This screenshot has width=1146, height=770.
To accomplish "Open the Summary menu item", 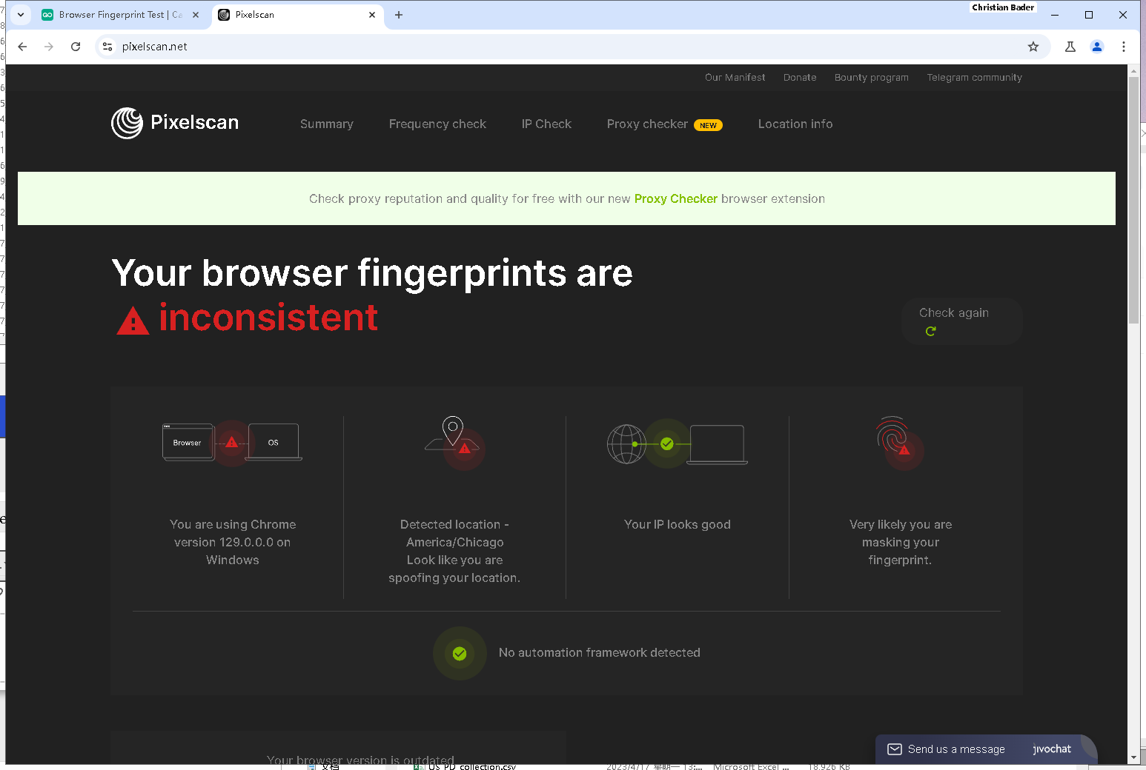I will point(327,124).
